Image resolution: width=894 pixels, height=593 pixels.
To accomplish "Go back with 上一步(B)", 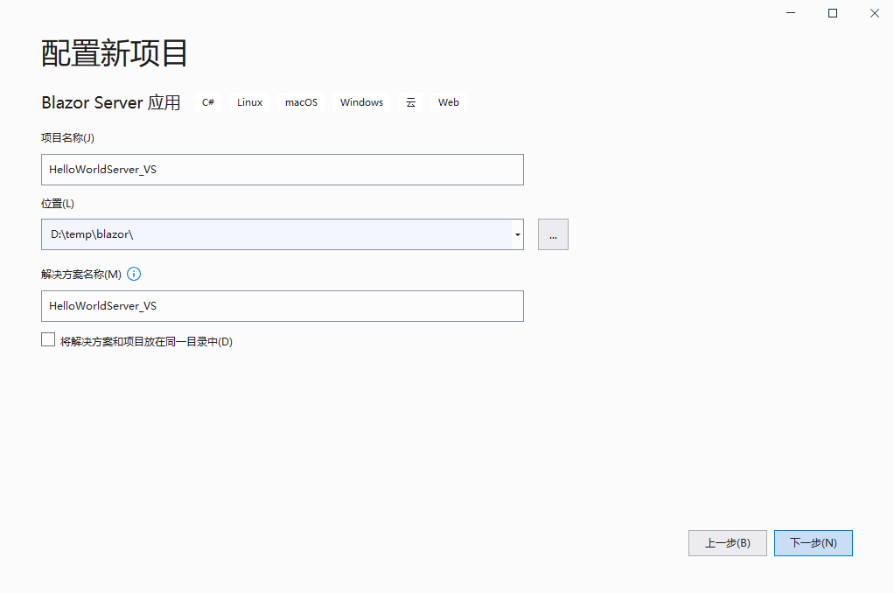I will (727, 542).
